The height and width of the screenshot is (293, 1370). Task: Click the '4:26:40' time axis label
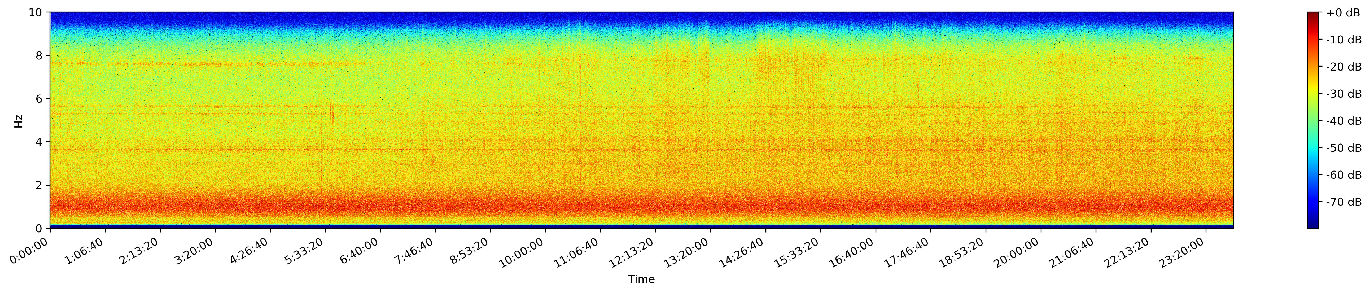(x=250, y=250)
